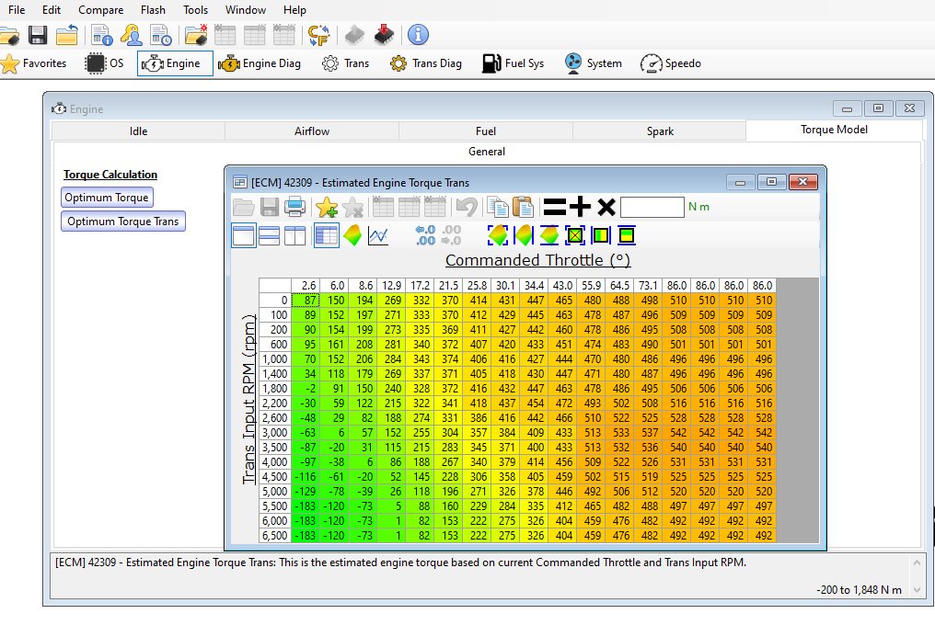The width and height of the screenshot is (935, 625).
Task: Click the Optimum Torque button
Action: coord(107,198)
